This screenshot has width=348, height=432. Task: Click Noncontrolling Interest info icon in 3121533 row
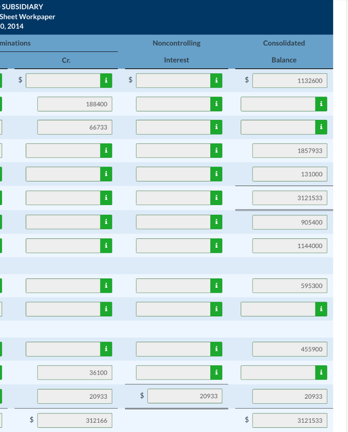click(216, 198)
